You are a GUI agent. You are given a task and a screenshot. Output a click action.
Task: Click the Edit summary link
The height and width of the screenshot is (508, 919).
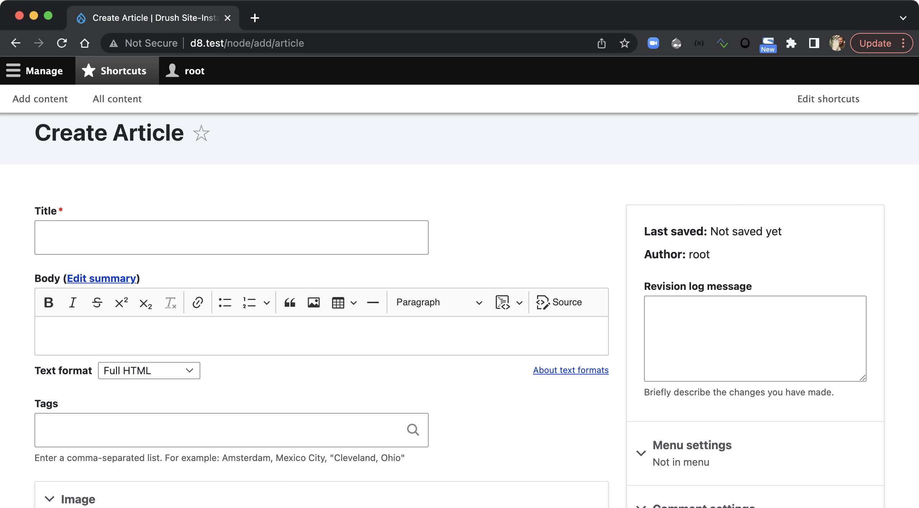(x=102, y=278)
